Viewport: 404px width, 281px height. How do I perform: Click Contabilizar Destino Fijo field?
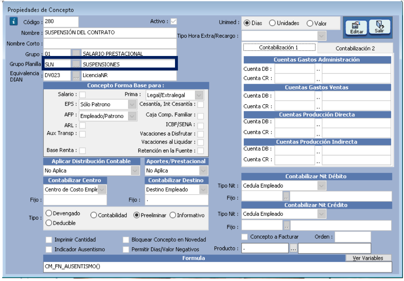[x=176, y=200]
